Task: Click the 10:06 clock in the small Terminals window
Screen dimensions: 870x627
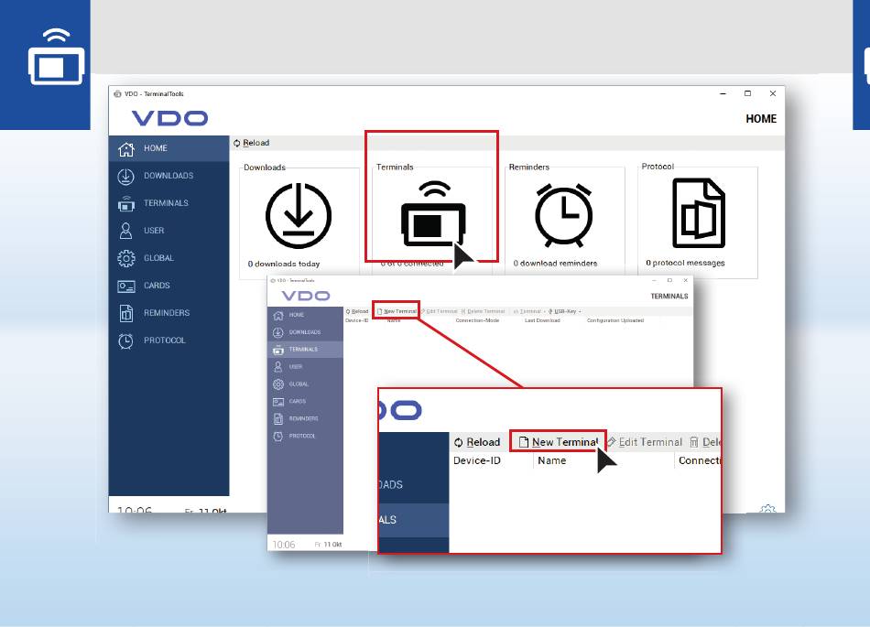Action: pyautogui.click(x=284, y=545)
